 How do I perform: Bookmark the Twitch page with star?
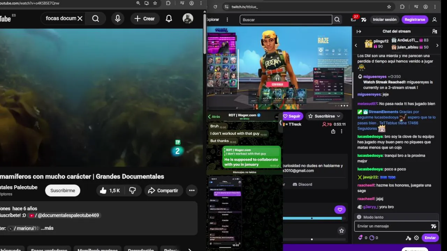pyautogui.click(x=389, y=7)
